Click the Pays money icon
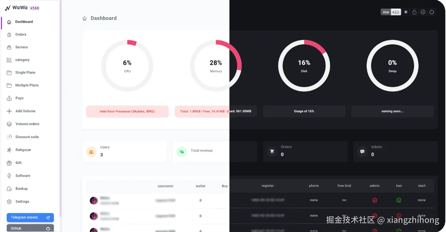 point(9,98)
